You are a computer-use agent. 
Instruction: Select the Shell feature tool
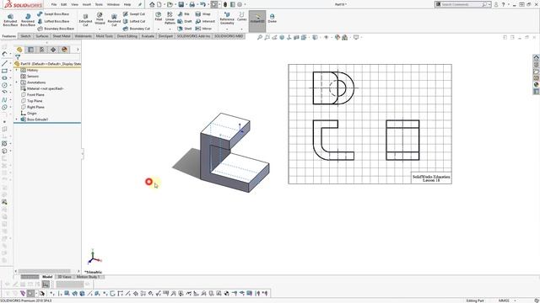pyautogui.click(x=184, y=29)
